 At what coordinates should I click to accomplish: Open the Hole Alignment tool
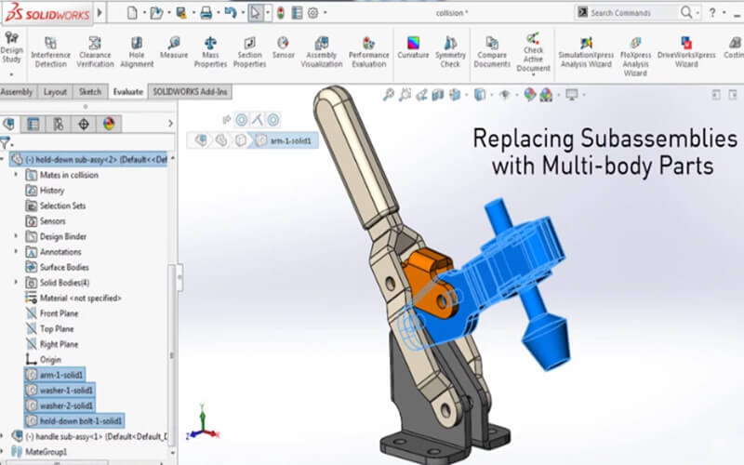137,52
